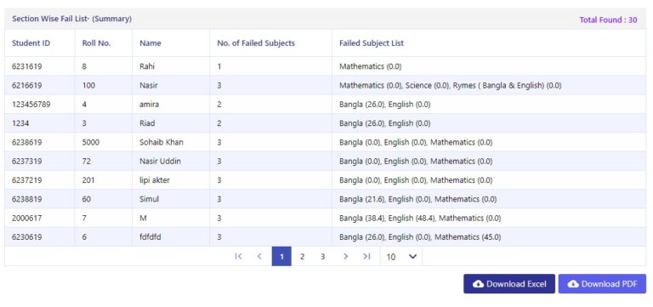Image resolution: width=653 pixels, height=307 pixels.
Task: Click Failed Subject List column header
Action: 372,43
